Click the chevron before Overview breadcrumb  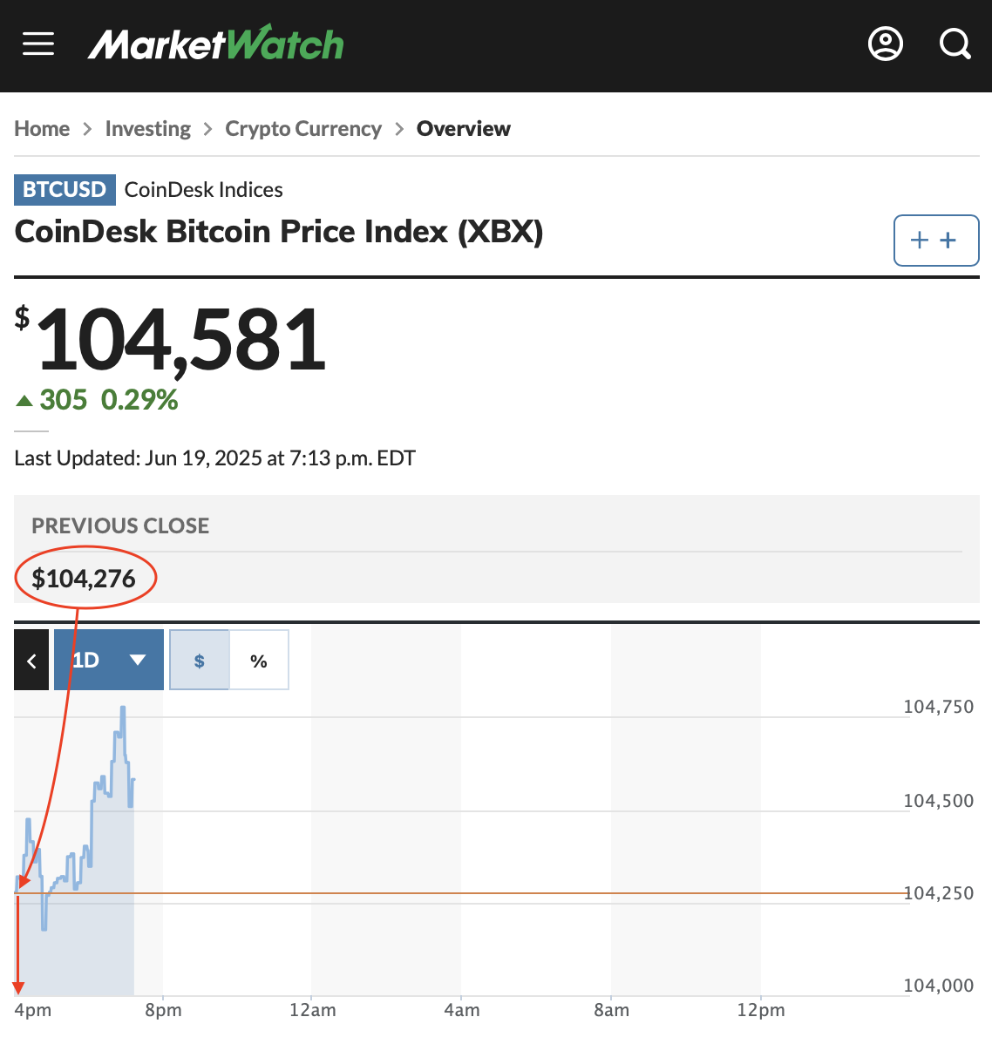[x=399, y=128]
